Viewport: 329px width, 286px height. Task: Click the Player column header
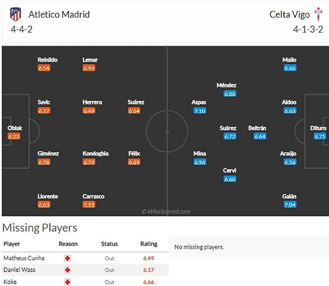pyautogui.click(x=12, y=244)
